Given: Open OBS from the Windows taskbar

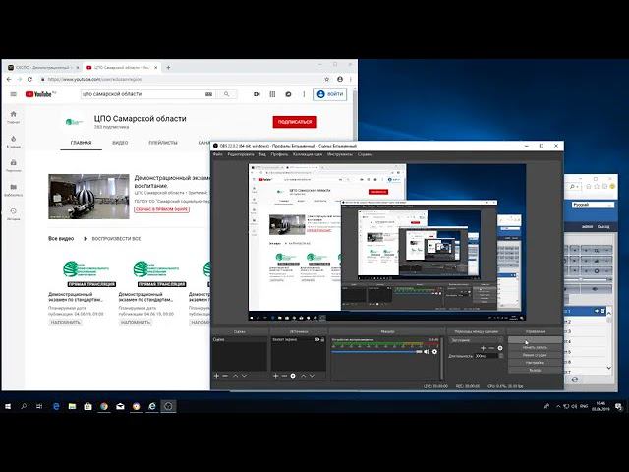Looking at the screenshot, I should tap(168, 406).
